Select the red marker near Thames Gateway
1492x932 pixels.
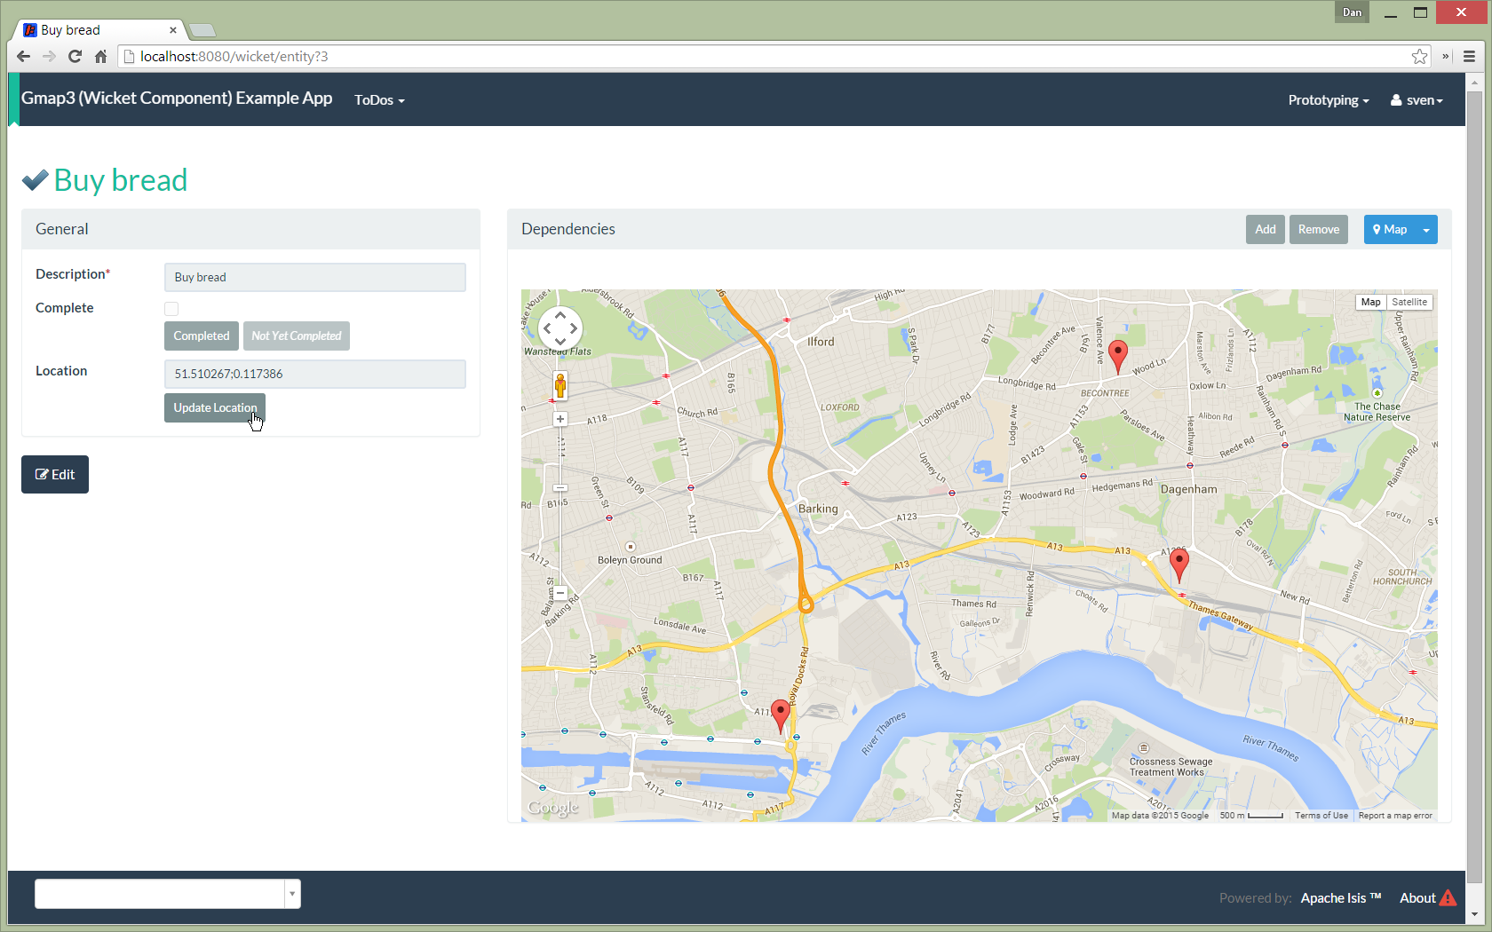point(1179,564)
